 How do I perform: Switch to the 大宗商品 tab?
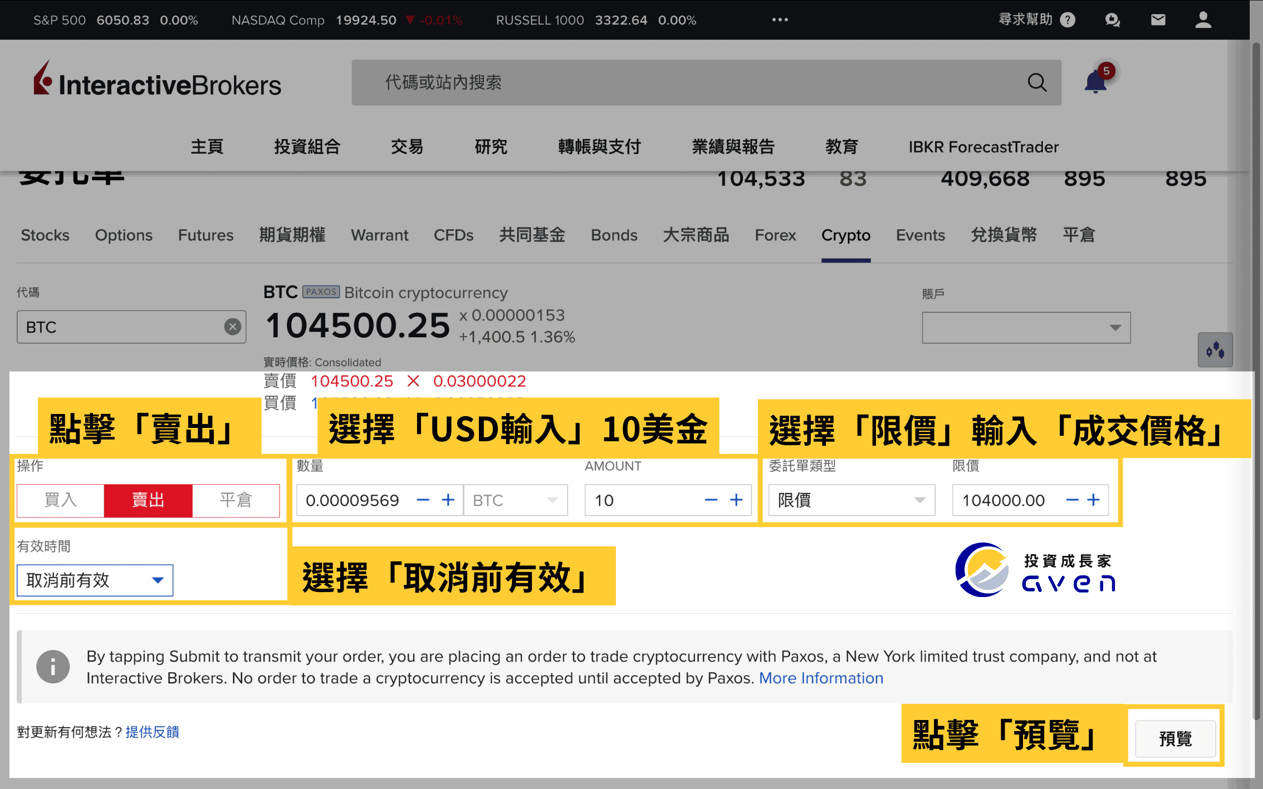click(696, 235)
